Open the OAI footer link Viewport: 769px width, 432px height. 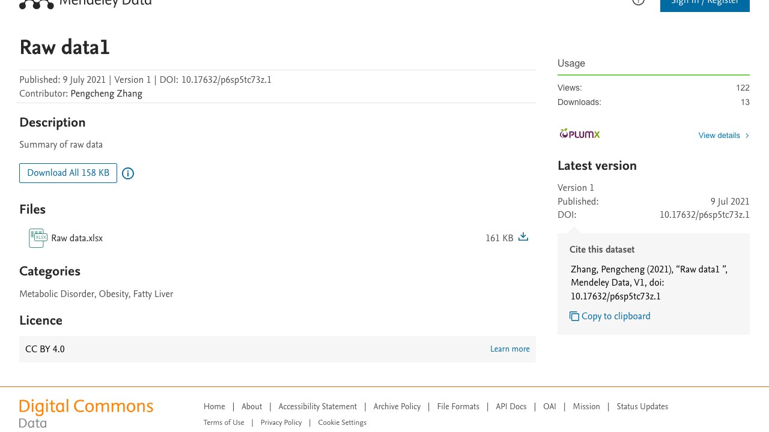click(550, 407)
